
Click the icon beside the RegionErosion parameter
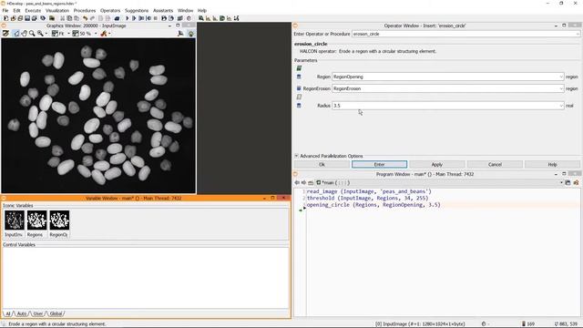(299, 88)
